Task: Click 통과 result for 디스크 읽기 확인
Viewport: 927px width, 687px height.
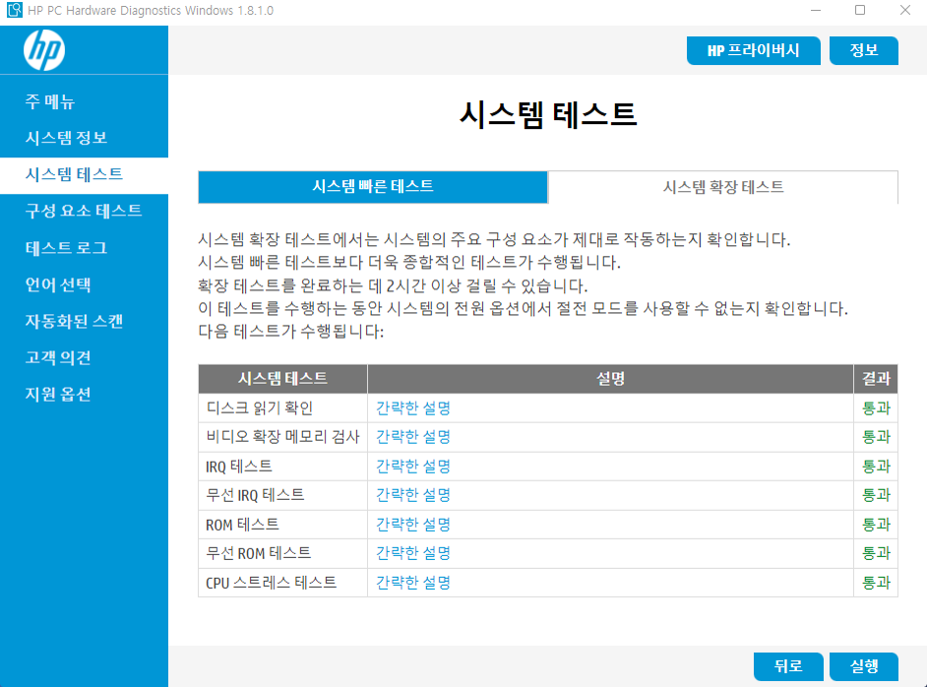Action: [x=876, y=407]
